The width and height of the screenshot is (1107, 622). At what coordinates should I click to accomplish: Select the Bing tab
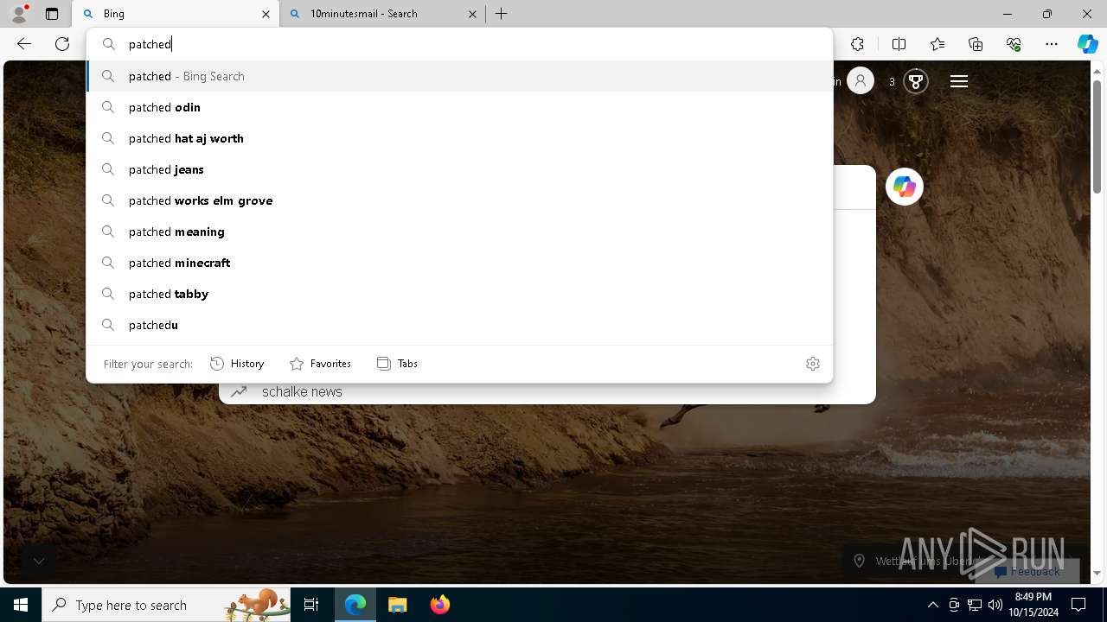pyautogui.click(x=176, y=14)
